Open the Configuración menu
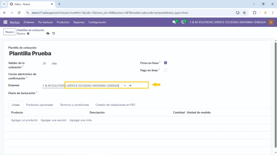Image resolution: width=277 pixels, height=155 pixels. (97, 22)
